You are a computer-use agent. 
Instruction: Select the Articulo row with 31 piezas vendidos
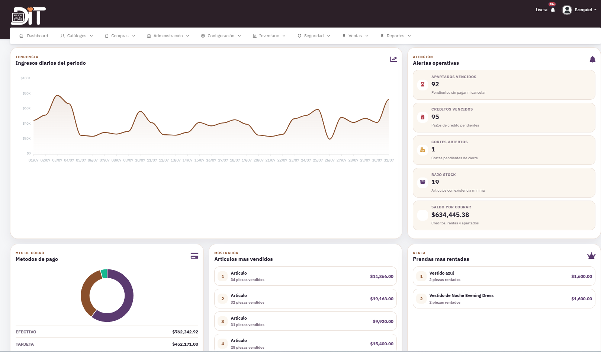click(x=305, y=321)
